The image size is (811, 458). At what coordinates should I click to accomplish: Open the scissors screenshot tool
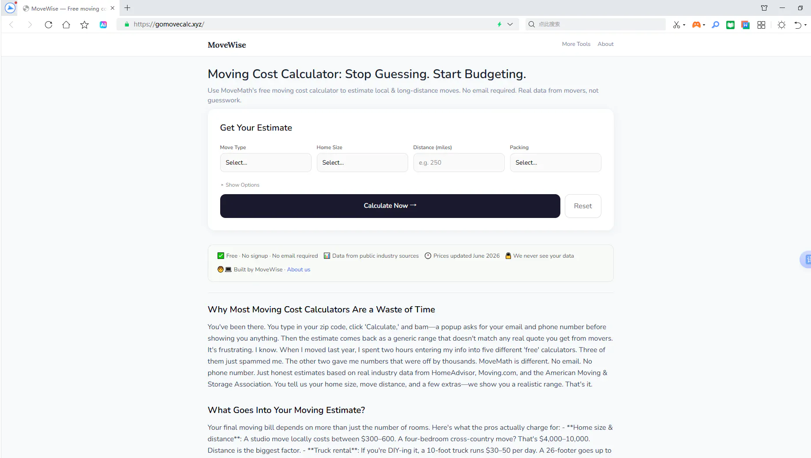tap(676, 25)
